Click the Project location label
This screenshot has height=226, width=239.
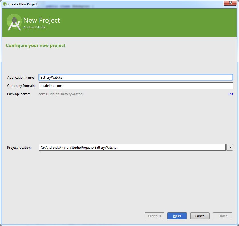click(x=19, y=148)
